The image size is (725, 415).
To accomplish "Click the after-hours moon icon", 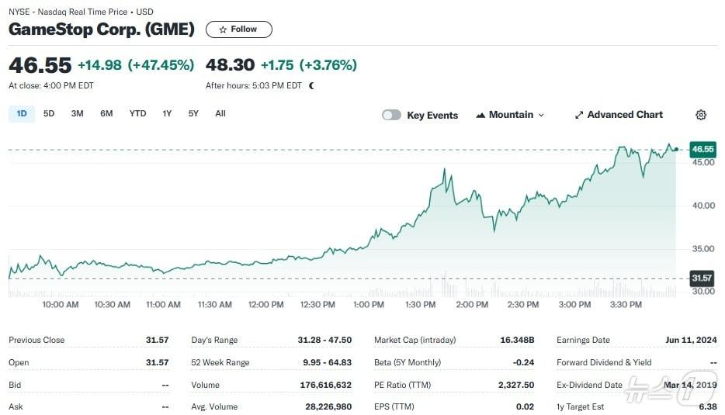I will (311, 86).
